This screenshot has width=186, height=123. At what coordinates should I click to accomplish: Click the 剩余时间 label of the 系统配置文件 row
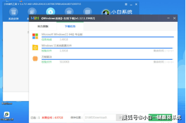(164, 51)
